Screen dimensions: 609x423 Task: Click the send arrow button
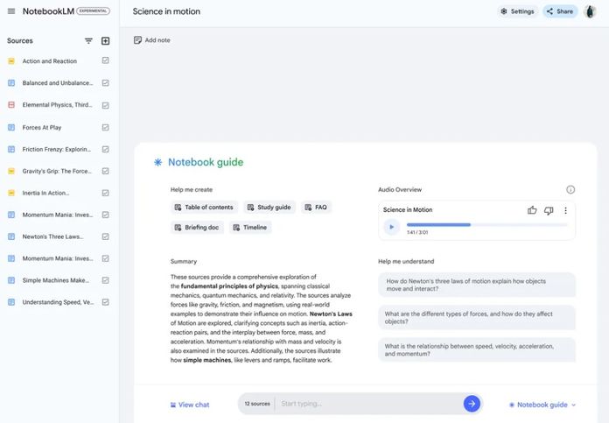[x=472, y=404]
